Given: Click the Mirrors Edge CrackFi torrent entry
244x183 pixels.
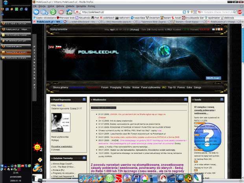Looking at the screenshot, I should pos(63,164).
